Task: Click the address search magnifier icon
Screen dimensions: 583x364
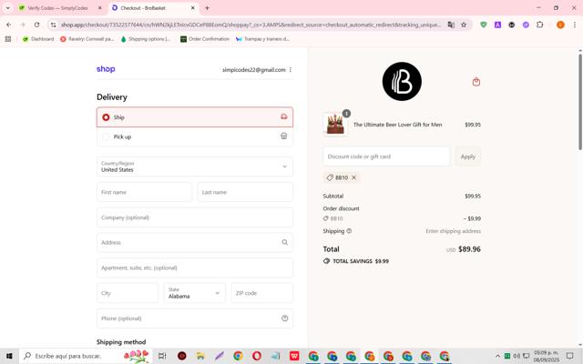Action: coord(284,243)
